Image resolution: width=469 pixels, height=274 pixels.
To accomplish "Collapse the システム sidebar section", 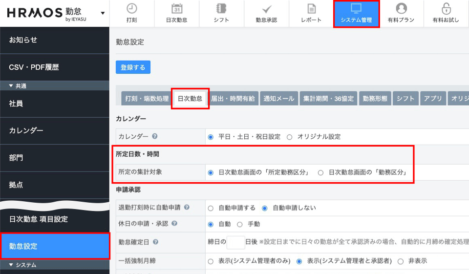I will 12,265.
